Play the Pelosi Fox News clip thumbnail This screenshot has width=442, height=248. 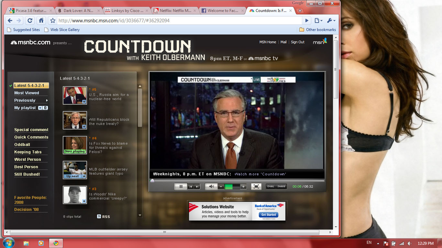pyautogui.click(x=75, y=145)
